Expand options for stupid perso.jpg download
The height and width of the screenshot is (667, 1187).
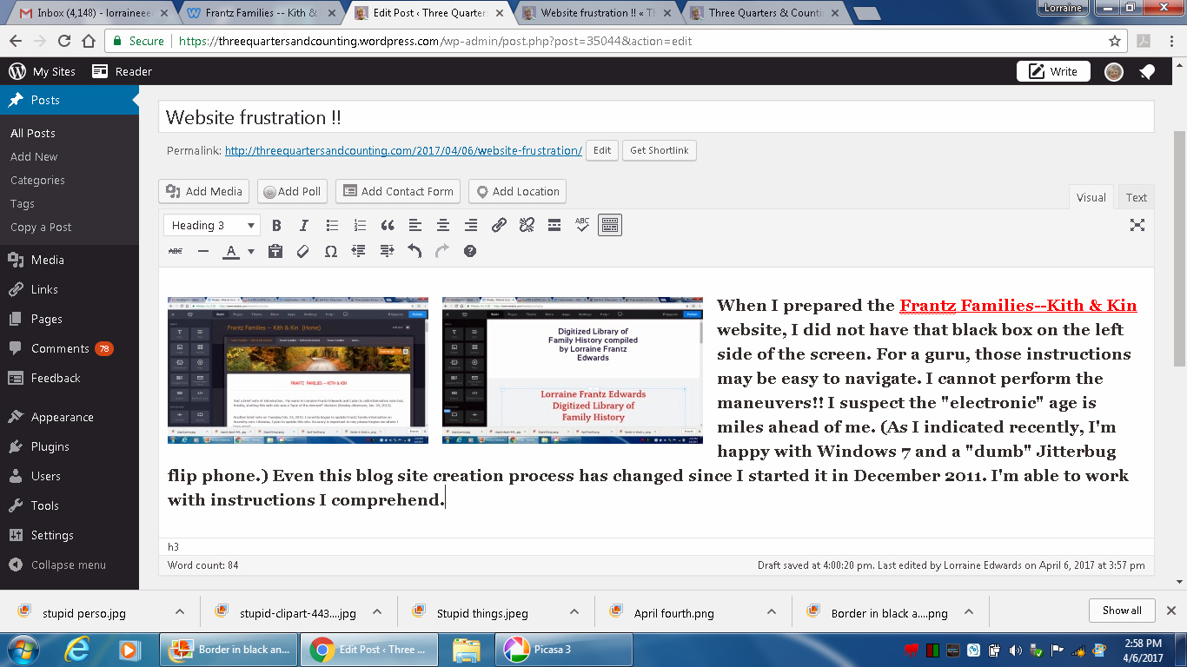180,612
